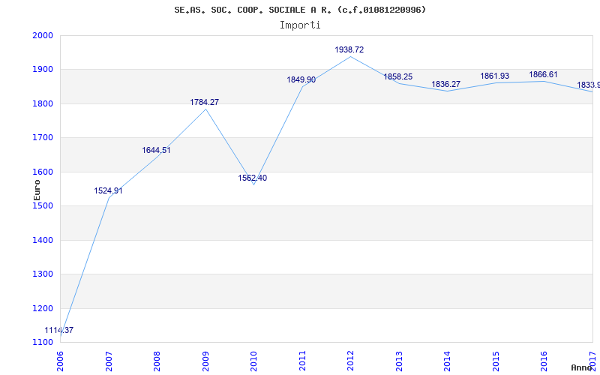Image resolution: width=600 pixels, height=375 pixels.
Task: Click the 1784.27 data label
Action: tap(204, 102)
